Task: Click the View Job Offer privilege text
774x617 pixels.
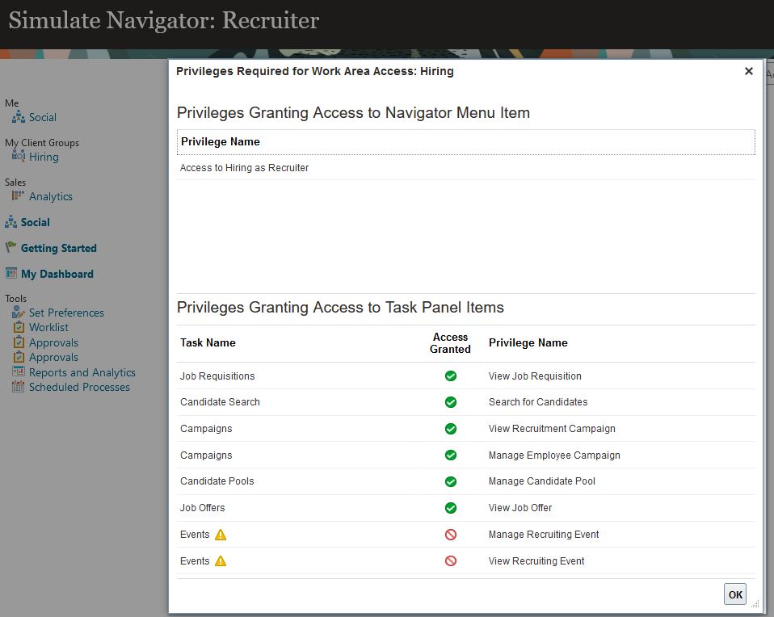Action: (x=520, y=508)
